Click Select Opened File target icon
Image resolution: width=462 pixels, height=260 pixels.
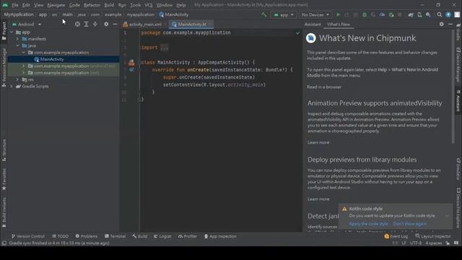click(77, 24)
